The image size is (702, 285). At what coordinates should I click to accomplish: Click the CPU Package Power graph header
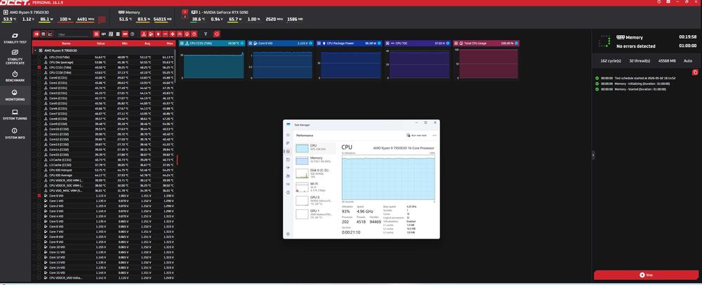349,44
